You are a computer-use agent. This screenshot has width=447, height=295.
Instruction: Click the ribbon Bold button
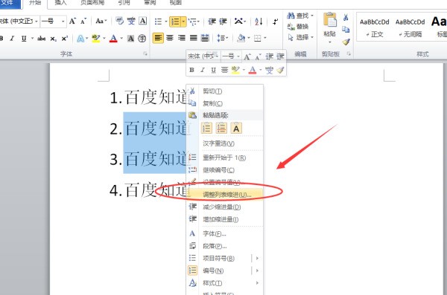point(1,39)
